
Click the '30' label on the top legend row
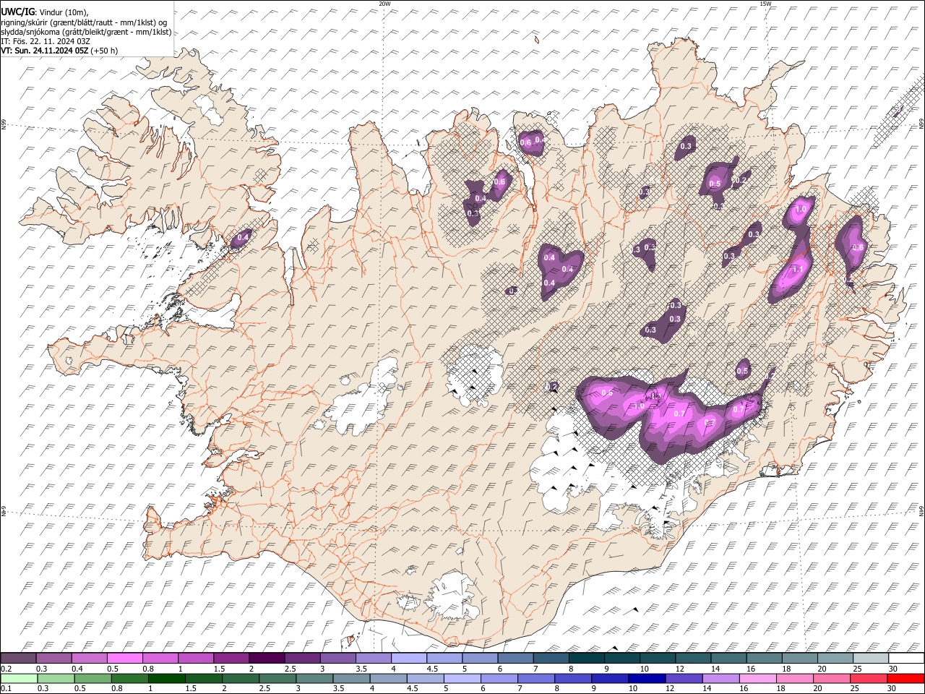[x=893, y=669]
